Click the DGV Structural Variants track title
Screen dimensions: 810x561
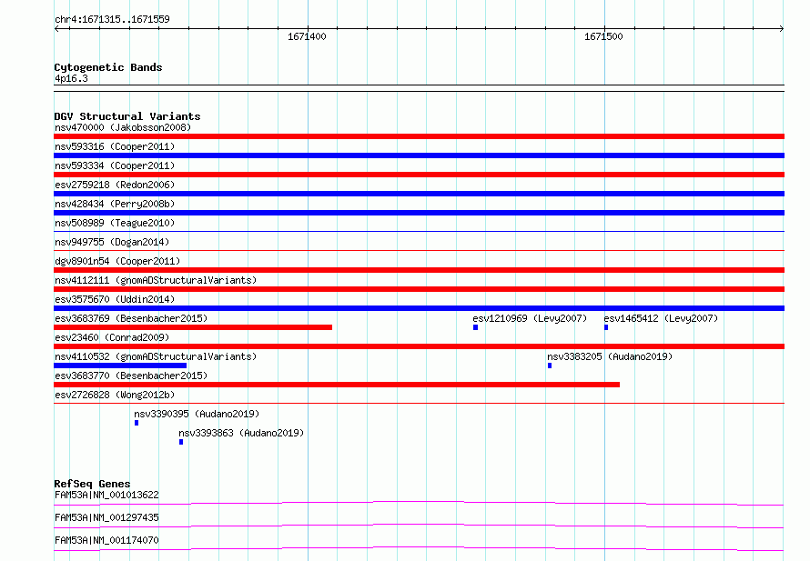pos(127,116)
